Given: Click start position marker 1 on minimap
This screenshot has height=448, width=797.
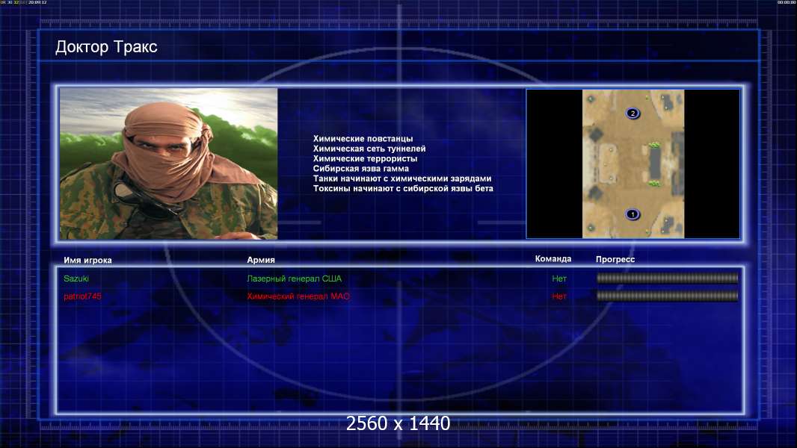Looking at the screenshot, I should tap(633, 214).
